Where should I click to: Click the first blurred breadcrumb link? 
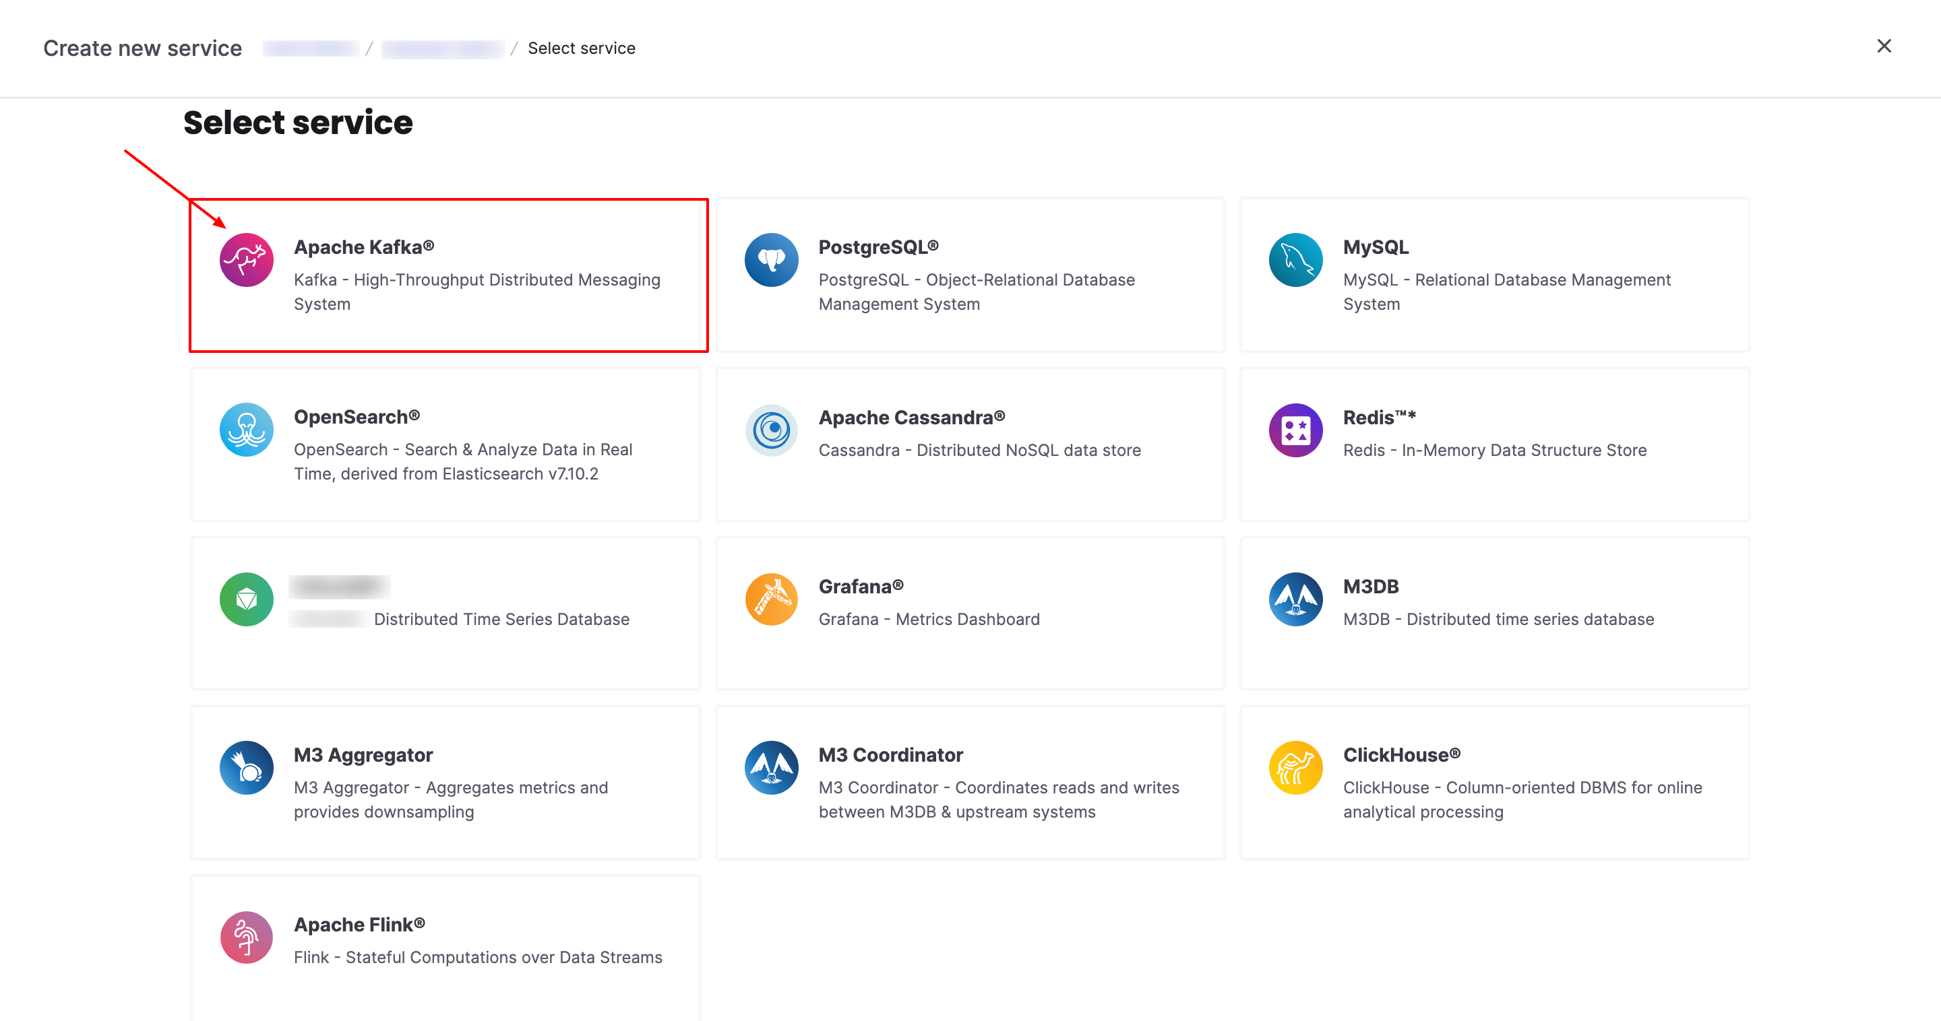(x=311, y=48)
